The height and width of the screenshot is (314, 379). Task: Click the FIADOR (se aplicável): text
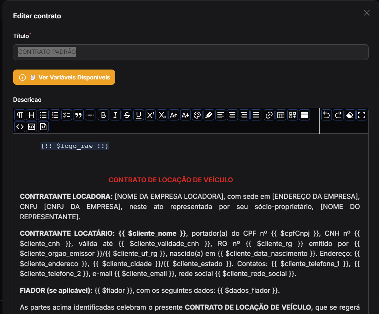click(56, 291)
